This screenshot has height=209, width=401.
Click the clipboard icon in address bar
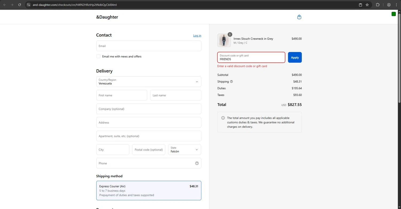(360, 5)
